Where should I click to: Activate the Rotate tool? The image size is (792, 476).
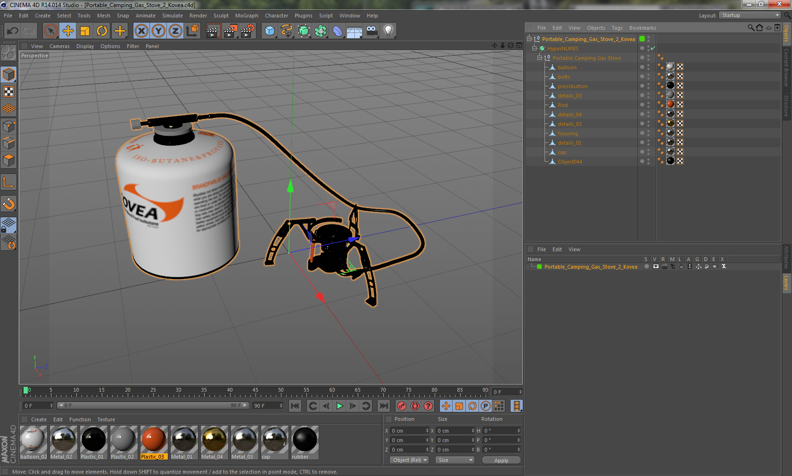coord(102,31)
